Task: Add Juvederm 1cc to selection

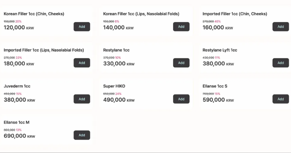Action: pos(82,99)
